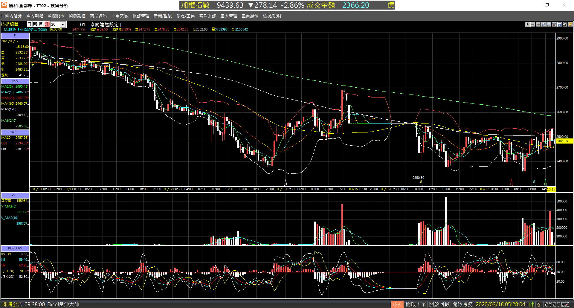Image resolution: width=574 pixels, height=308 pixels.
Task: Click the MA indicator panel header
Action: pyautogui.click(x=15, y=81)
